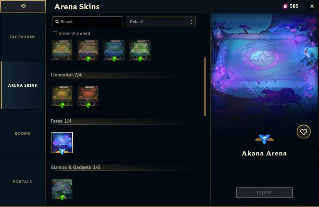319x207 pixels.
Task: Select the first default arena skin thumbnail
Action: [62, 50]
